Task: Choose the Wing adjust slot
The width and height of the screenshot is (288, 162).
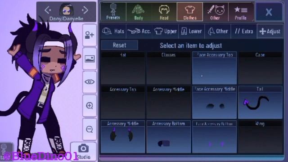Action: click(260, 137)
